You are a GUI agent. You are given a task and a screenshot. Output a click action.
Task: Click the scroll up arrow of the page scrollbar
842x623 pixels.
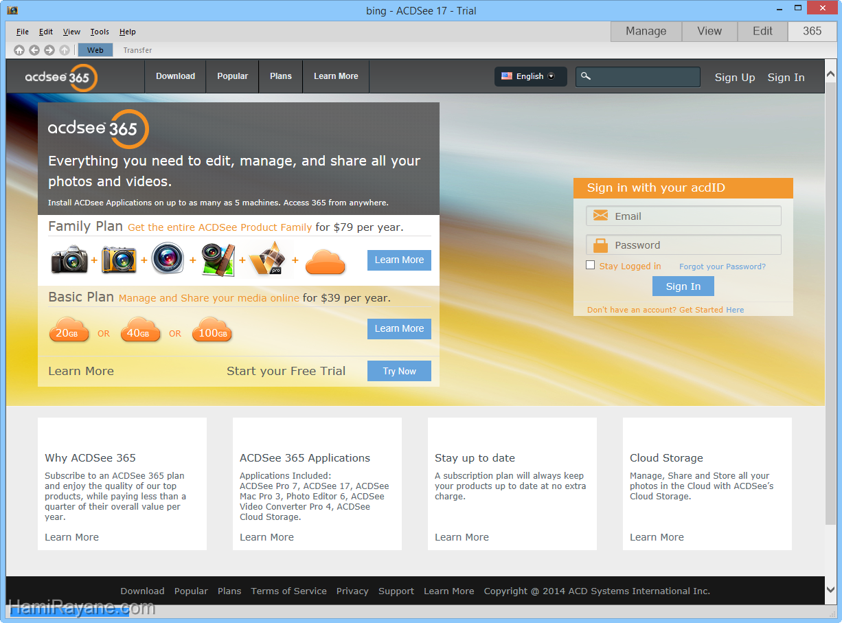[x=830, y=73]
